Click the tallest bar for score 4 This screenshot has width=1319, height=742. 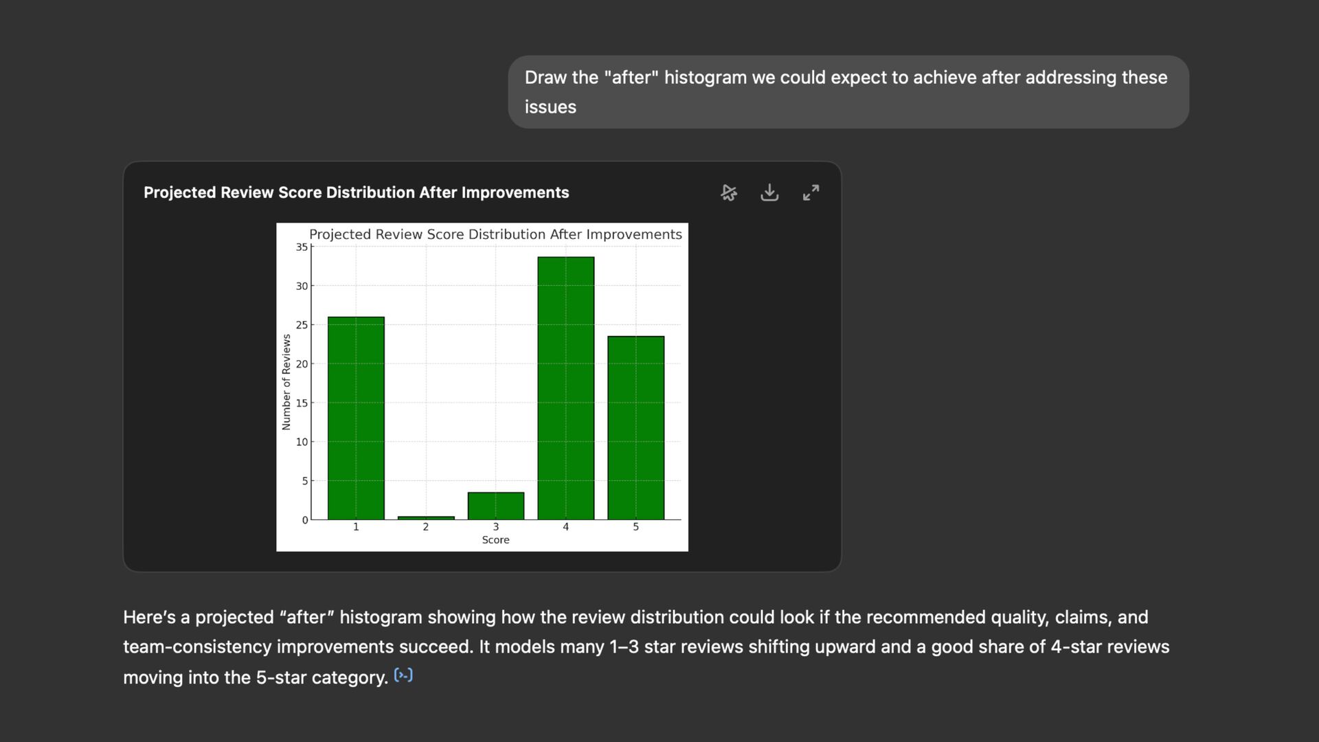coord(566,388)
